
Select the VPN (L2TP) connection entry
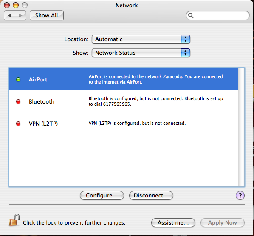[124, 123]
